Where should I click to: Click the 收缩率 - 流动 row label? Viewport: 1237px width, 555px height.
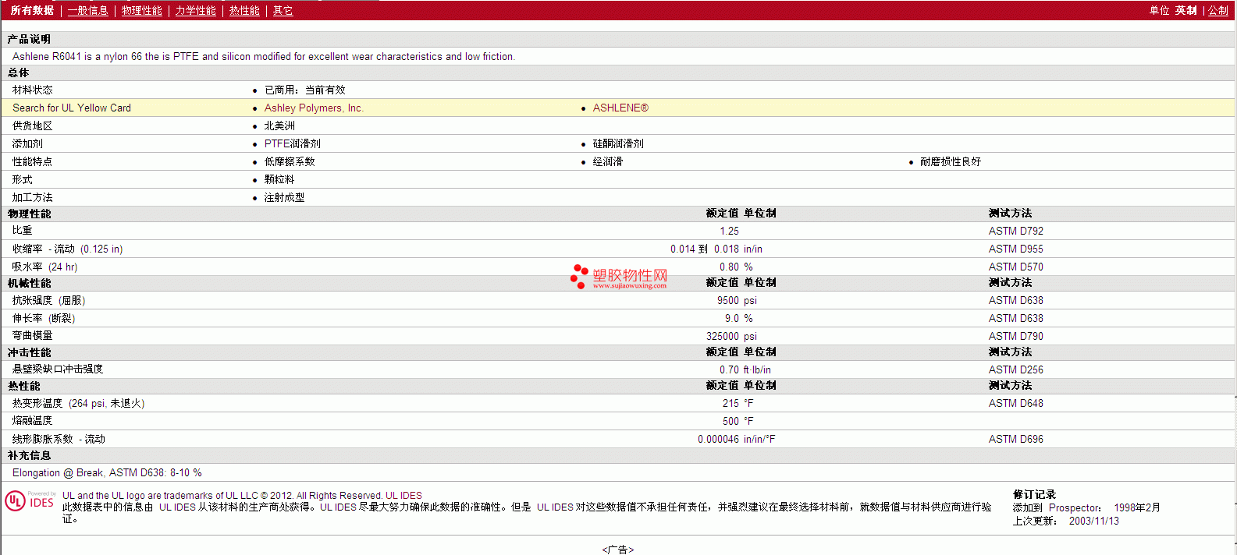pyautogui.click(x=67, y=249)
